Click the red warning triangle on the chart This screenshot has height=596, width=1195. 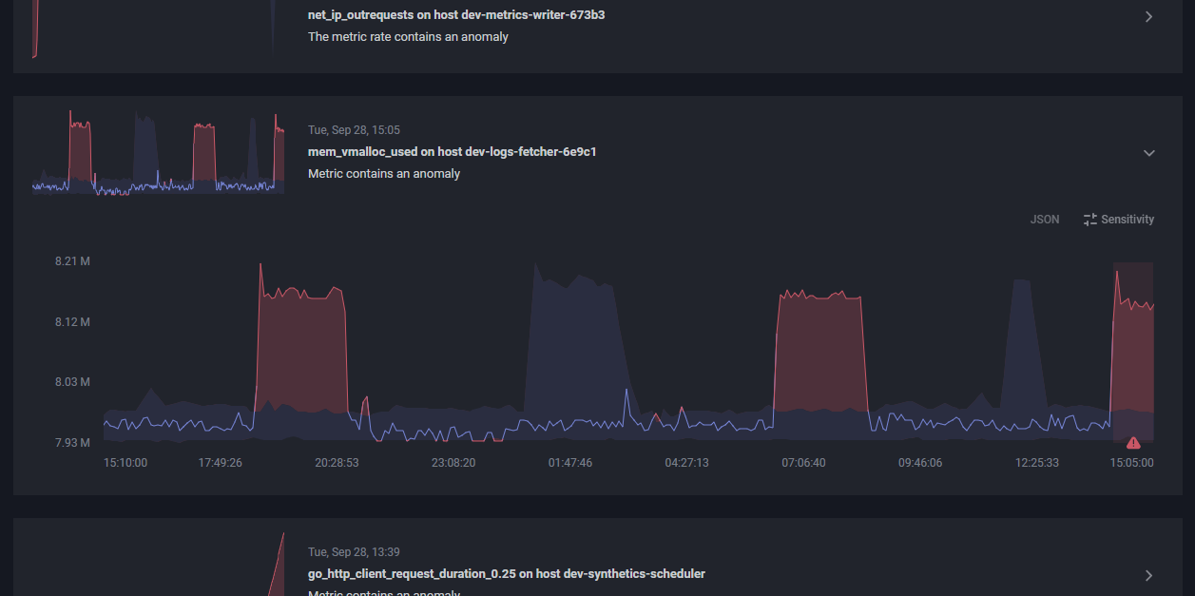pyautogui.click(x=1133, y=443)
